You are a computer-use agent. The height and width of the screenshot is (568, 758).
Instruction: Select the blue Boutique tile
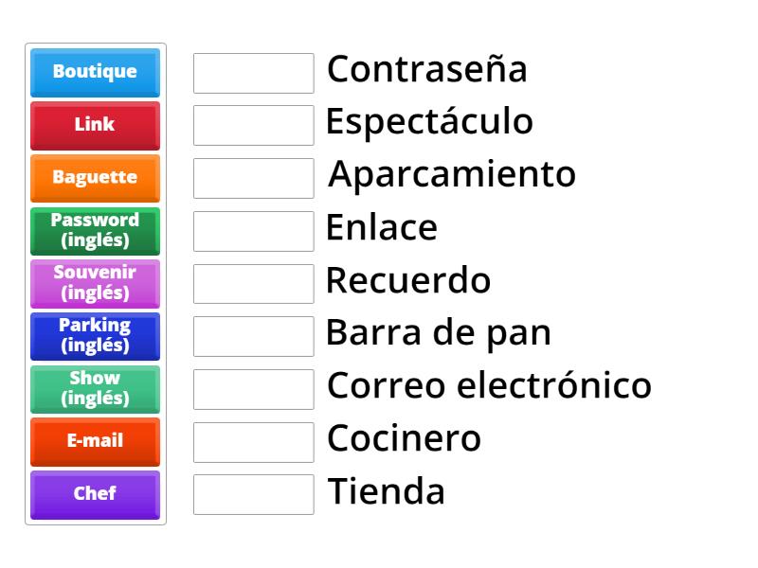tap(95, 72)
